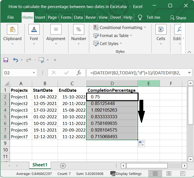Image resolution: width=194 pixels, height=178 pixels.
Task: Add a new sheet with plus icon
Action: pyautogui.click(x=63, y=166)
